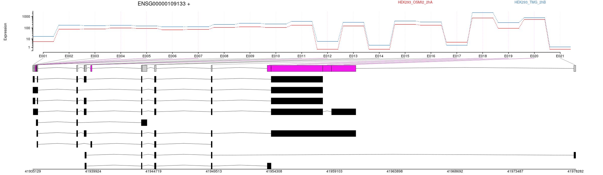Click the sixth transcript's longest black exon
Viewport: 603px width, 175px height.
[x=314, y=133]
